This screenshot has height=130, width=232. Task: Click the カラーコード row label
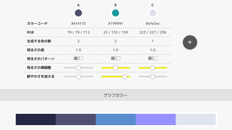[37, 24]
